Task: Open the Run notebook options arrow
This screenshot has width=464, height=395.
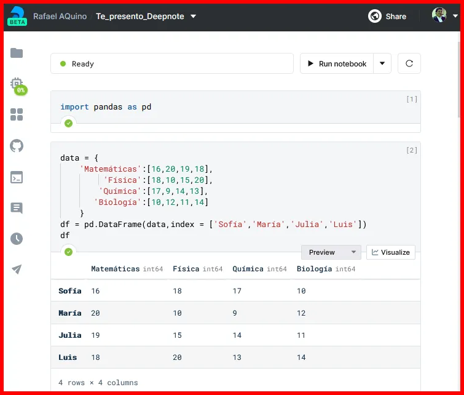Action: 382,63
